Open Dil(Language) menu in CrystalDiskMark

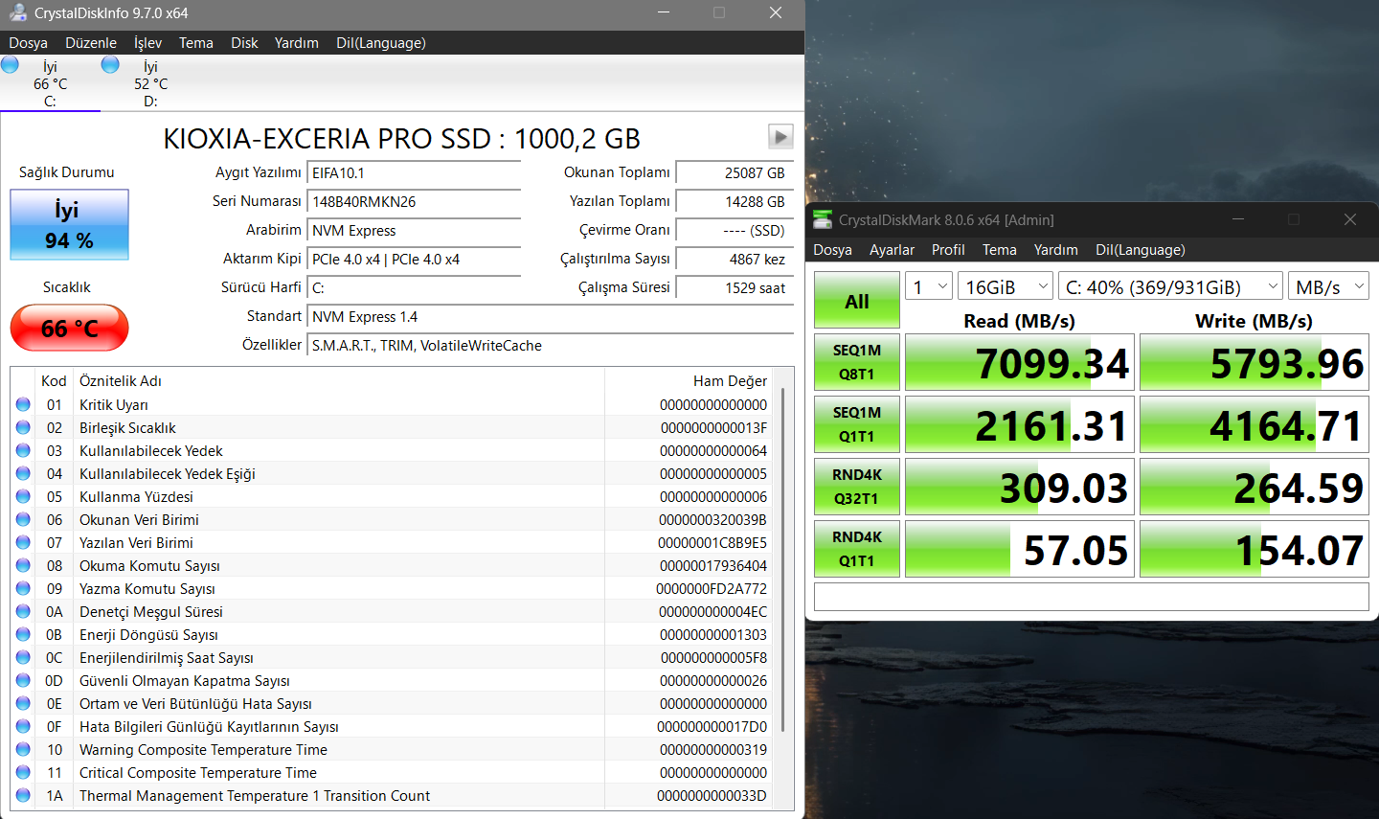(1141, 249)
